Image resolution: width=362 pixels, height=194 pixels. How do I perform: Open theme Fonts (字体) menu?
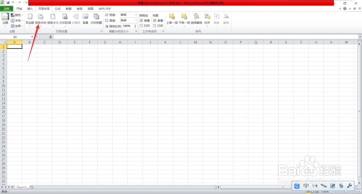click(17, 21)
